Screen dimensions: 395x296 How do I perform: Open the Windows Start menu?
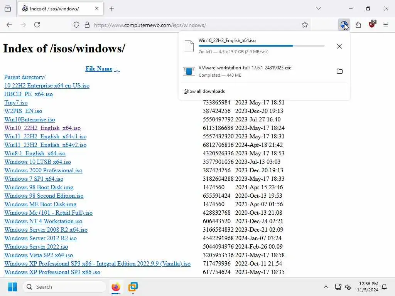tap(12, 287)
